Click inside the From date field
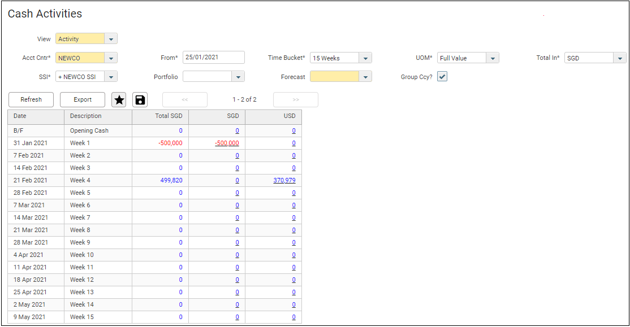Viewport: 630px width, 327px height. (x=213, y=58)
